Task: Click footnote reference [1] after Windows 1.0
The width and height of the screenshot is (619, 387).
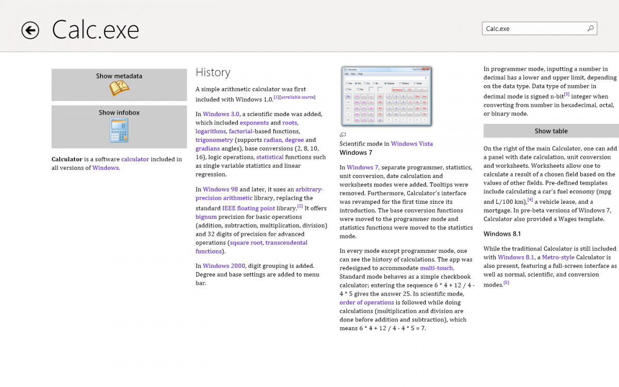Action: [x=276, y=97]
